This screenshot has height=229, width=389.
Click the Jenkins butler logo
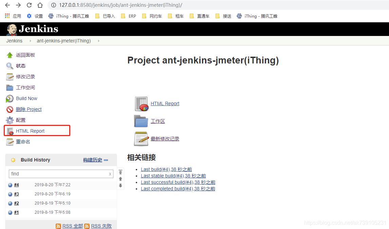[x=12, y=30]
